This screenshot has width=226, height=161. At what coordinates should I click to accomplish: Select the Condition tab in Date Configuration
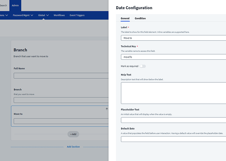click(x=140, y=18)
